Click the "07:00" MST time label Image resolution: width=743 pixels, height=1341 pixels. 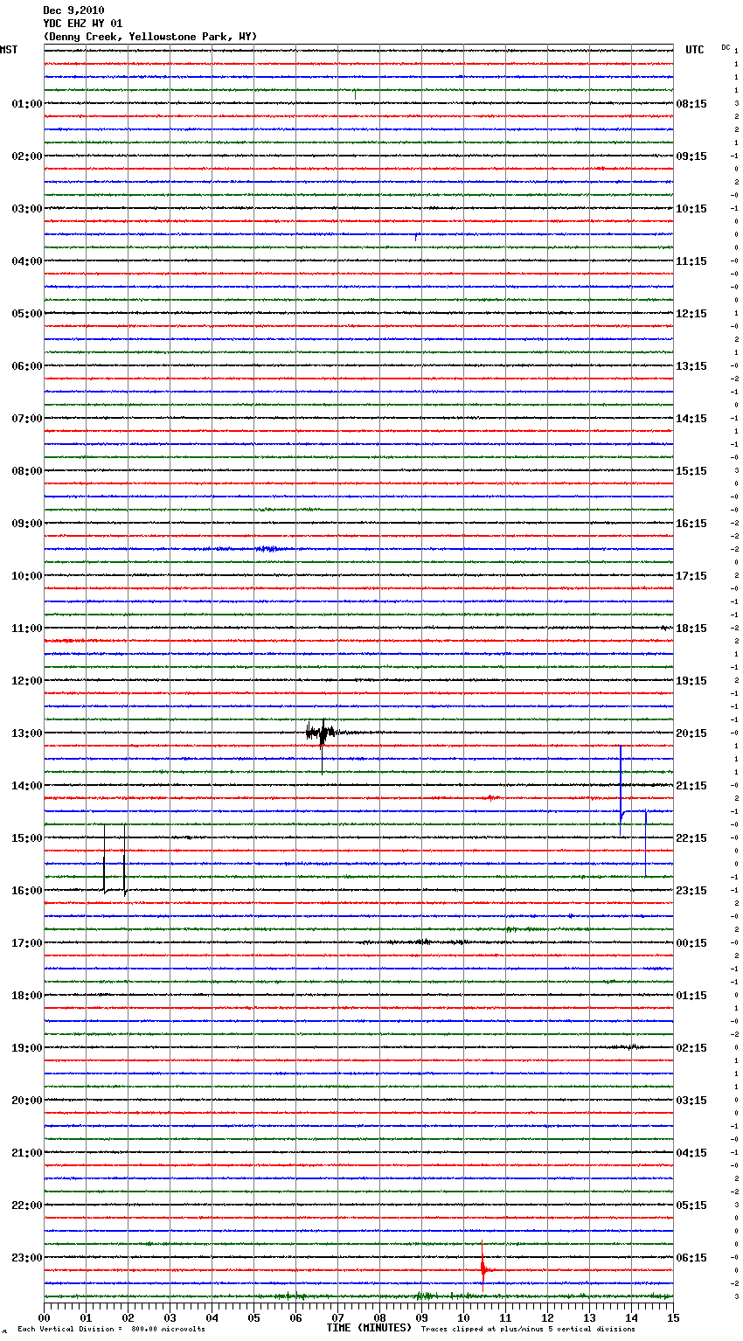pyautogui.click(x=27, y=419)
